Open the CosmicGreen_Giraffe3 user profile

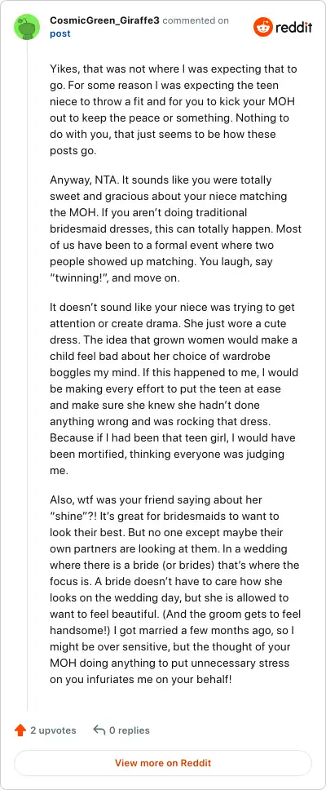104,20
